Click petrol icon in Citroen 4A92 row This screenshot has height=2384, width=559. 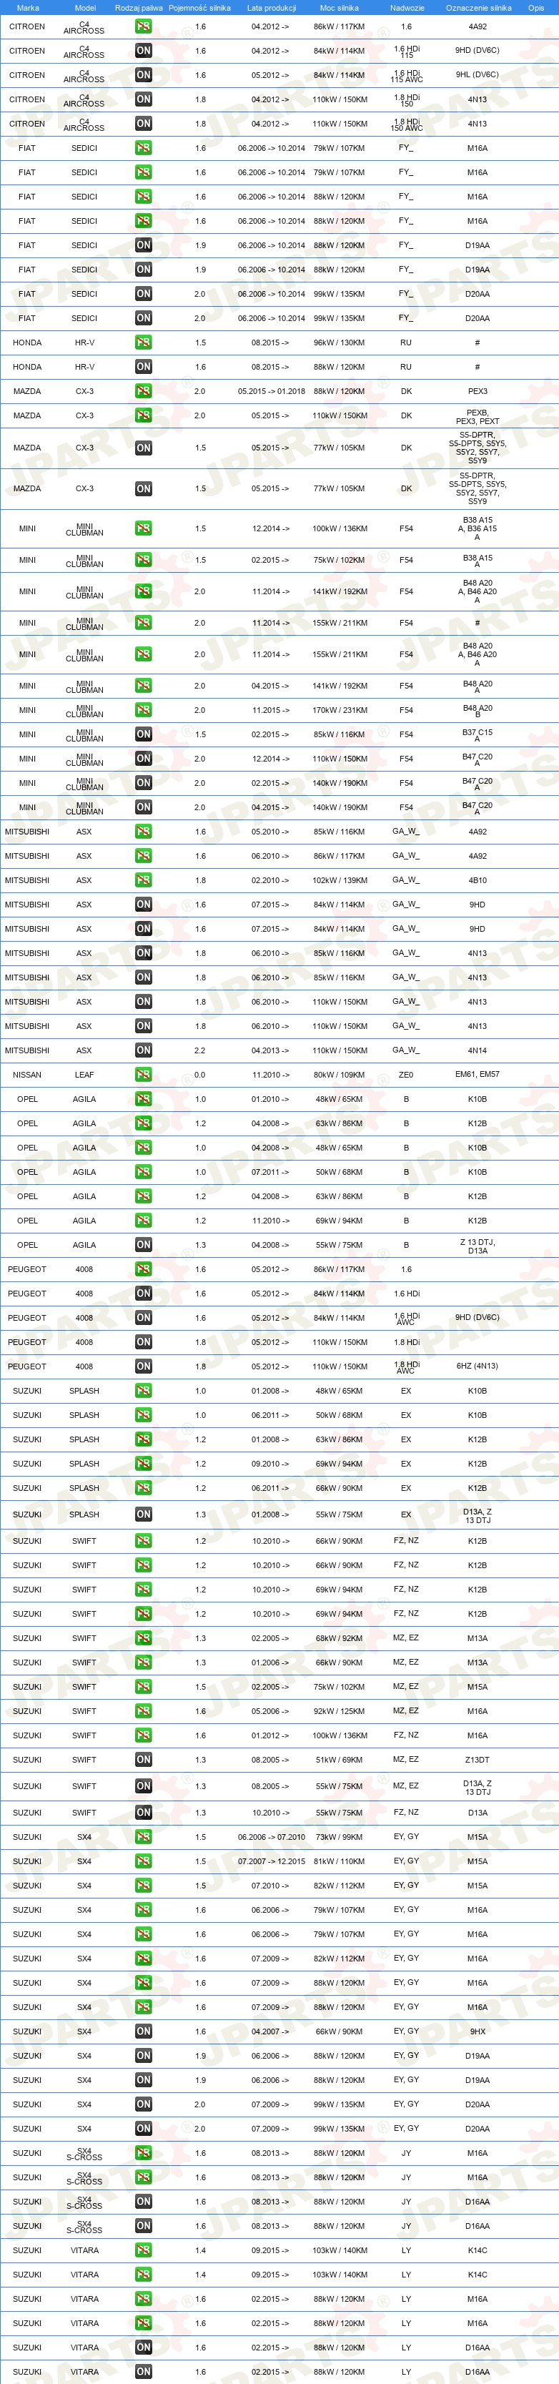pos(144,27)
